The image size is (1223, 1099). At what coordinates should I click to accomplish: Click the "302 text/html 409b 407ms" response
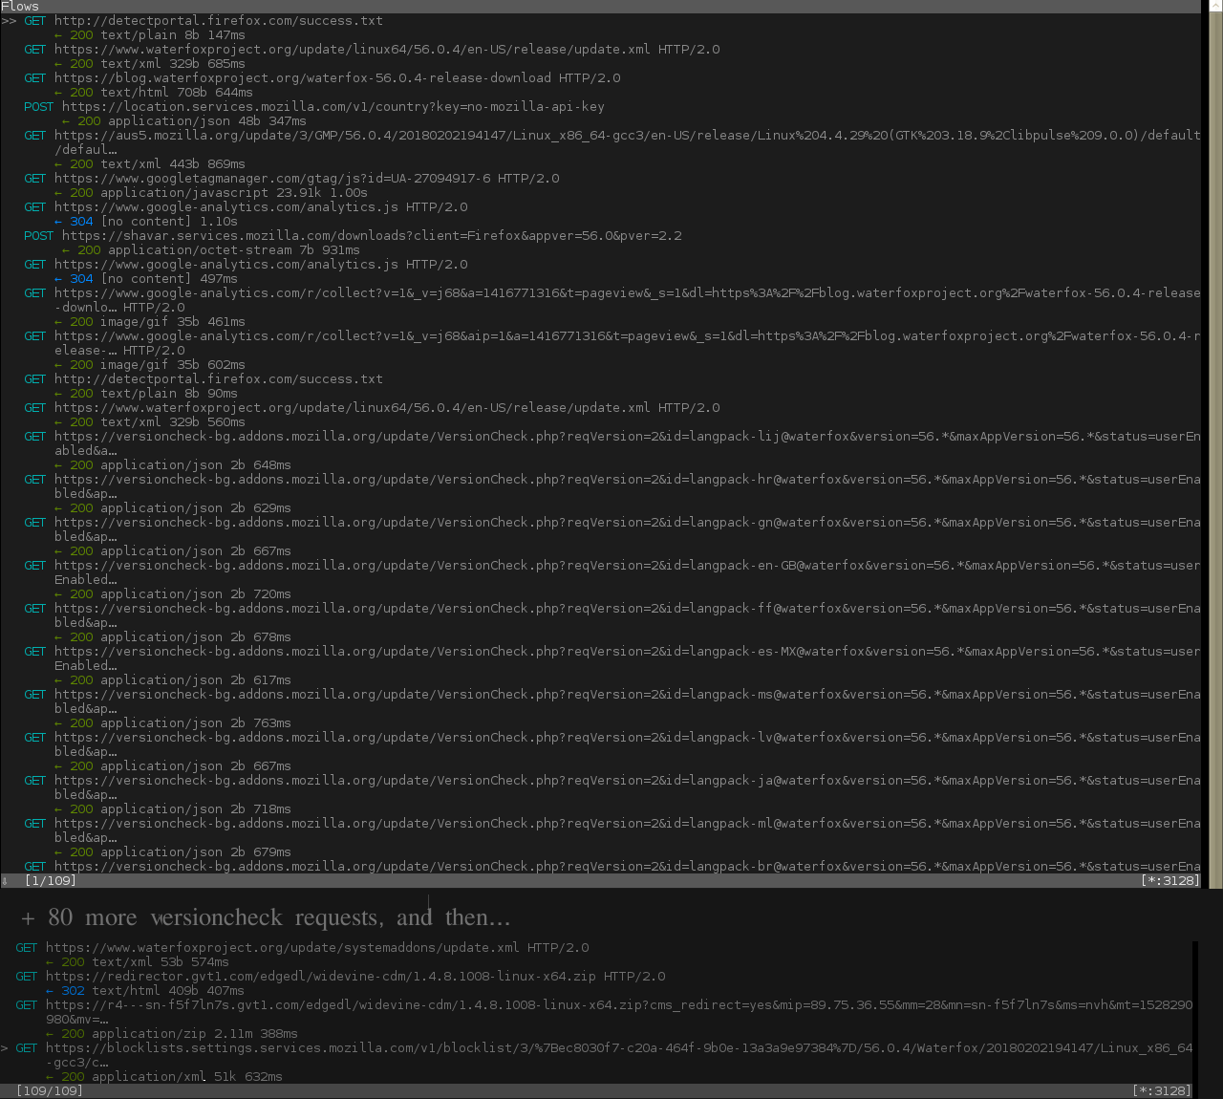[x=145, y=990]
